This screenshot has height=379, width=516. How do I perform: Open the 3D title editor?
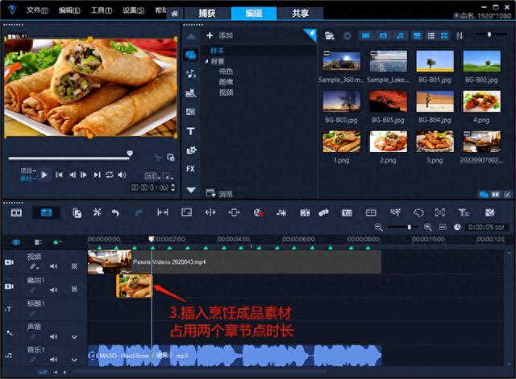(x=464, y=212)
